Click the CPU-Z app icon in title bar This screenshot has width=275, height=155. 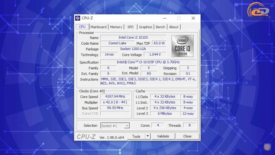tap(78, 18)
